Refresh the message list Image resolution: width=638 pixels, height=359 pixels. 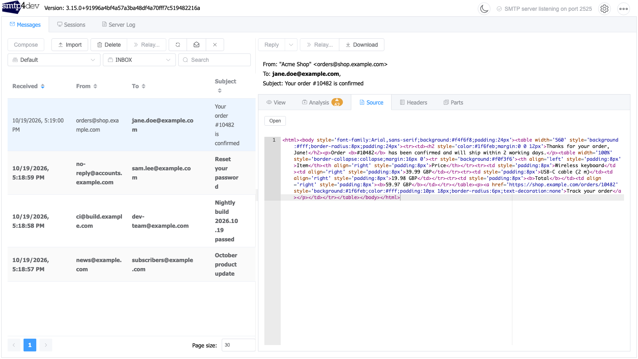[x=178, y=45]
